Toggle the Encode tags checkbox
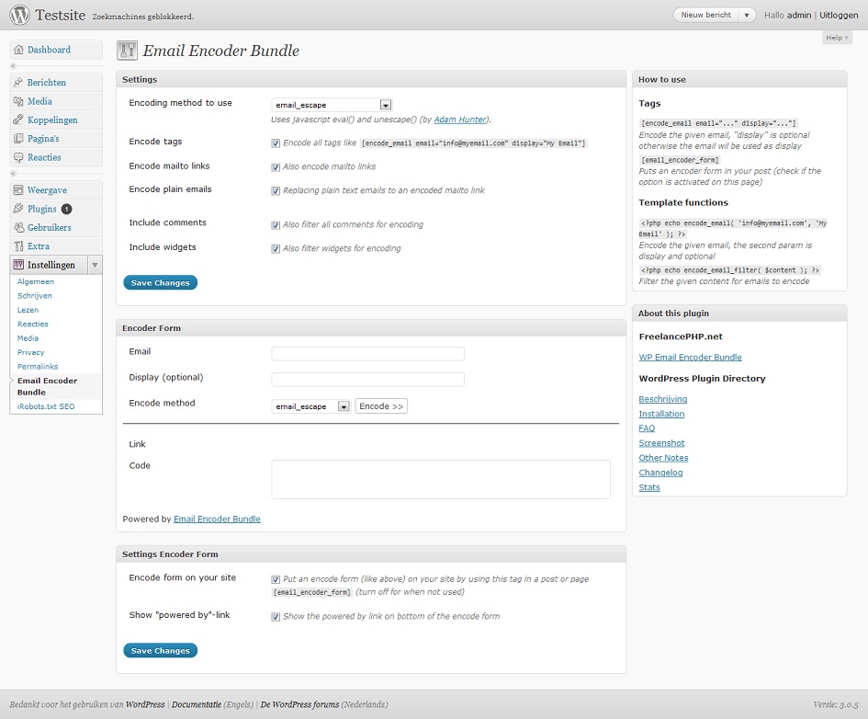Viewport: 868px width, 719px height. pyautogui.click(x=276, y=143)
